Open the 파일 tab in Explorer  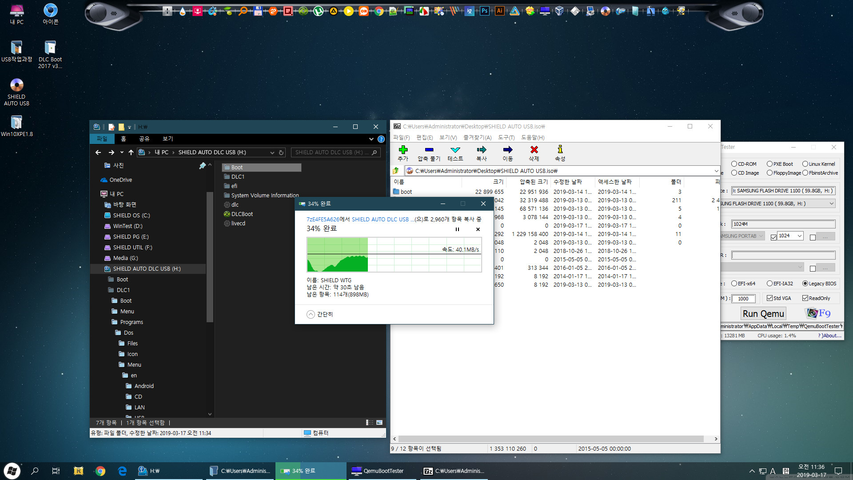tap(102, 139)
